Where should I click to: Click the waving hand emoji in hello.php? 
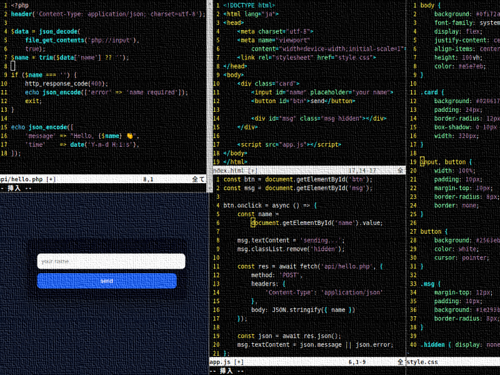[129, 136]
